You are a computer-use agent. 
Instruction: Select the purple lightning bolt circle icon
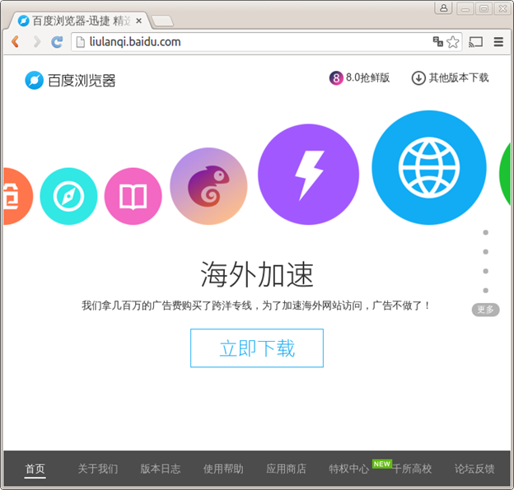coord(308,175)
